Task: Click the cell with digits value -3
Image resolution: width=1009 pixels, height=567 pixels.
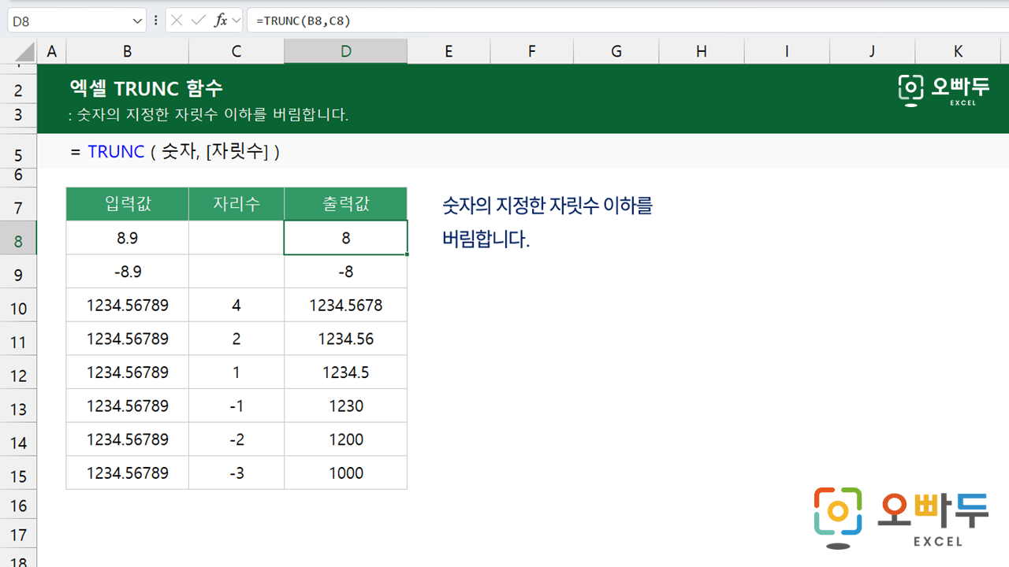Action: tap(236, 473)
